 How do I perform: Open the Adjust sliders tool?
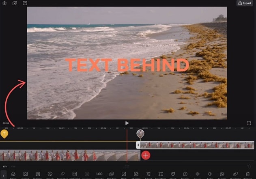click(x=148, y=175)
